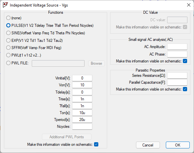Dismiss the dialog with Cancel button

tap(148, 145)
